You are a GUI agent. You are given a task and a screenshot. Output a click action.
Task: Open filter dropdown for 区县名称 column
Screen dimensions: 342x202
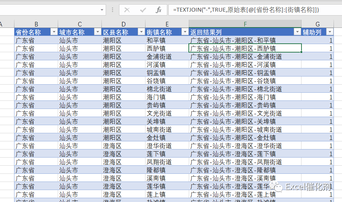click(141, 32)
